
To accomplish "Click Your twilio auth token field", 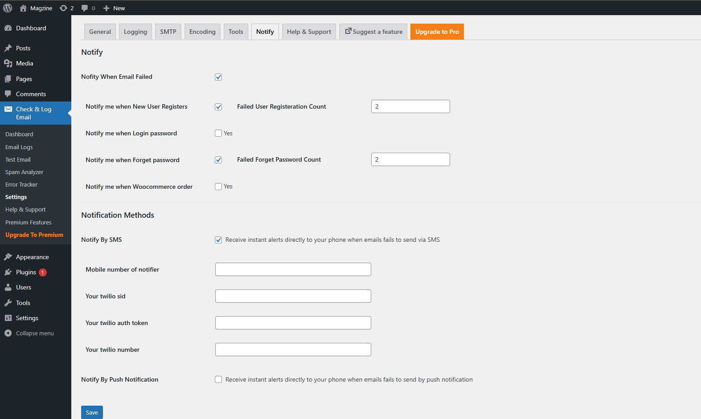I will [x=293, y=323].
